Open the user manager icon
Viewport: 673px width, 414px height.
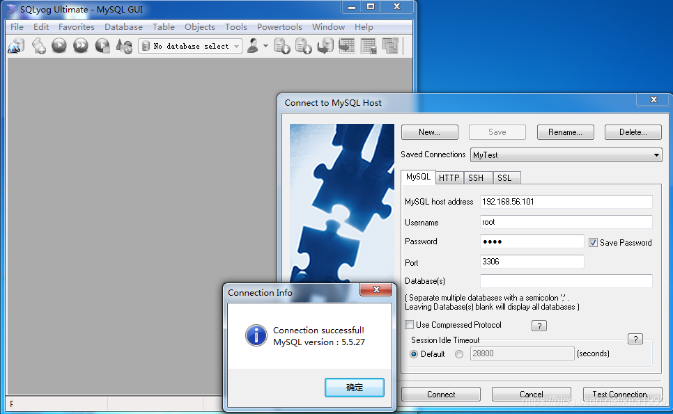click(253, 46)
